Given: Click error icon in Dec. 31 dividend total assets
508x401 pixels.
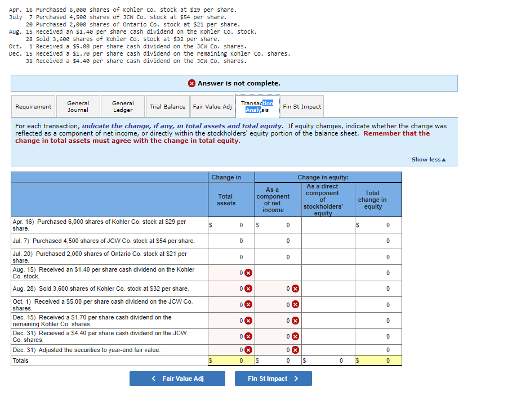Looking at the screenshot, I should click(248, 336).
